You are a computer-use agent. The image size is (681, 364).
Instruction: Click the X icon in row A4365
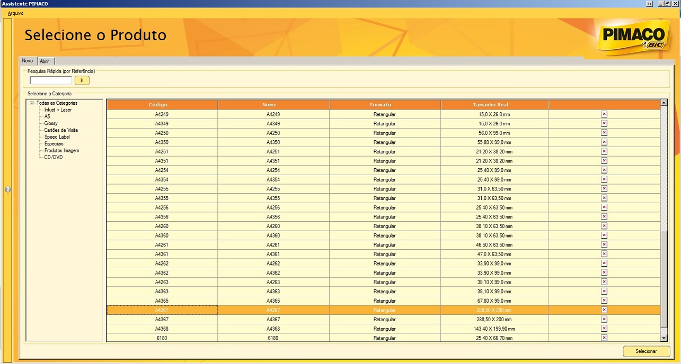click(604, 301)
